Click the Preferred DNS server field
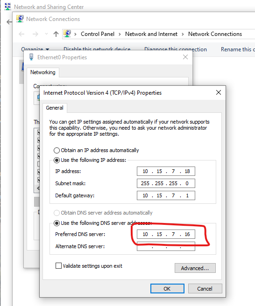This screenshot has width=255, height=306. pyautogui.click(x=166, y=234)
